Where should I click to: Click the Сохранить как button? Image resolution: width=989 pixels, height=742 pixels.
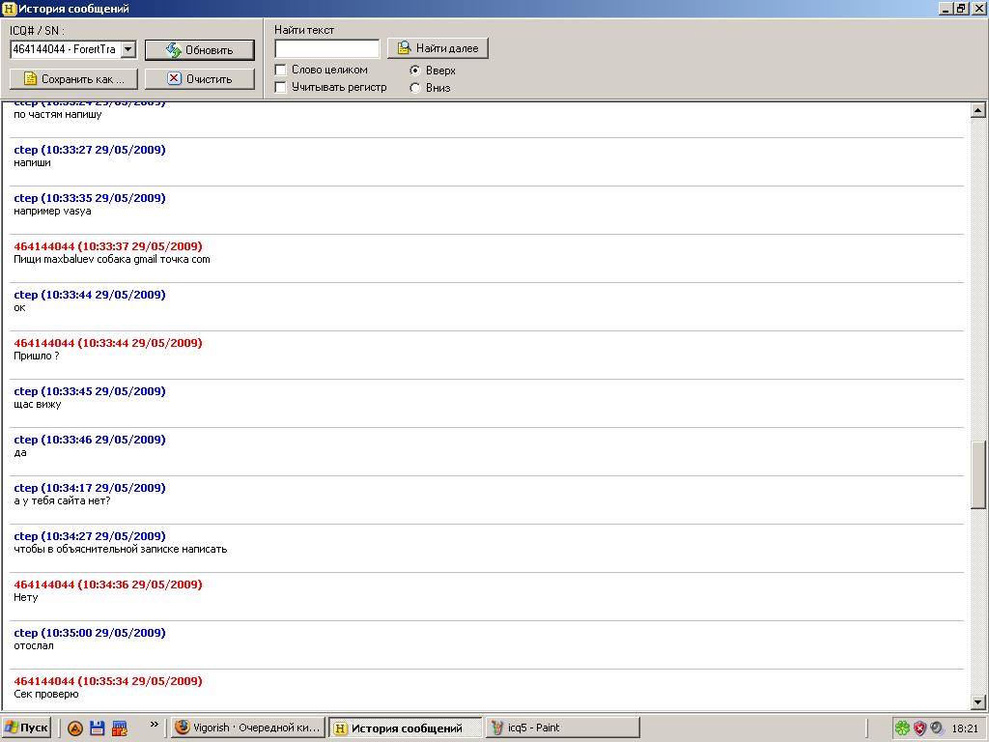coord(73,79)
